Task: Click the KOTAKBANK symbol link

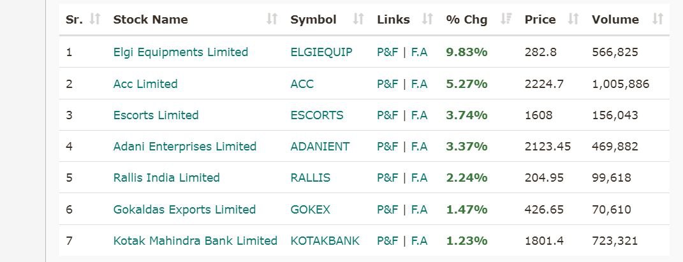Action: (325, 241)
